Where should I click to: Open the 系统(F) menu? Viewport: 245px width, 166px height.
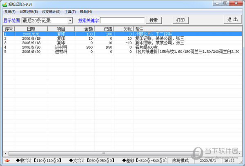click(10, 12)
